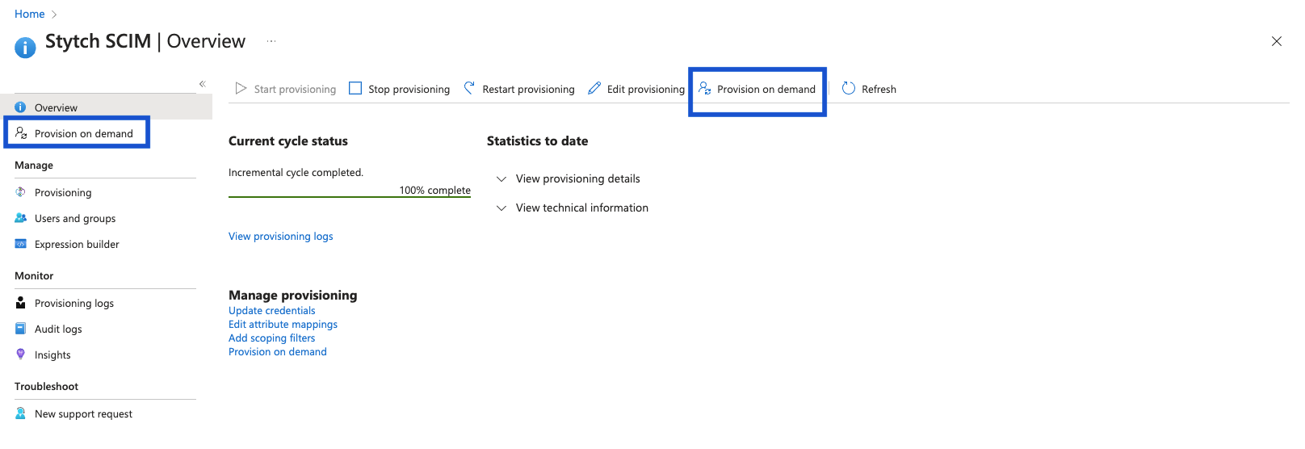Open the View provisioning logs link
The image size is (1305, 449).
pyautogui.click(x=281, y=236)
